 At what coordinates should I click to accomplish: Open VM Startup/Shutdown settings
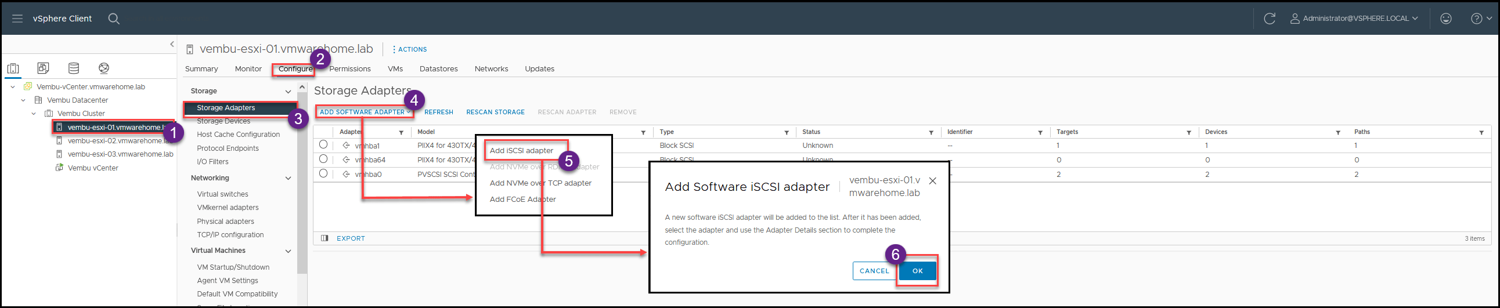(233, 267)
